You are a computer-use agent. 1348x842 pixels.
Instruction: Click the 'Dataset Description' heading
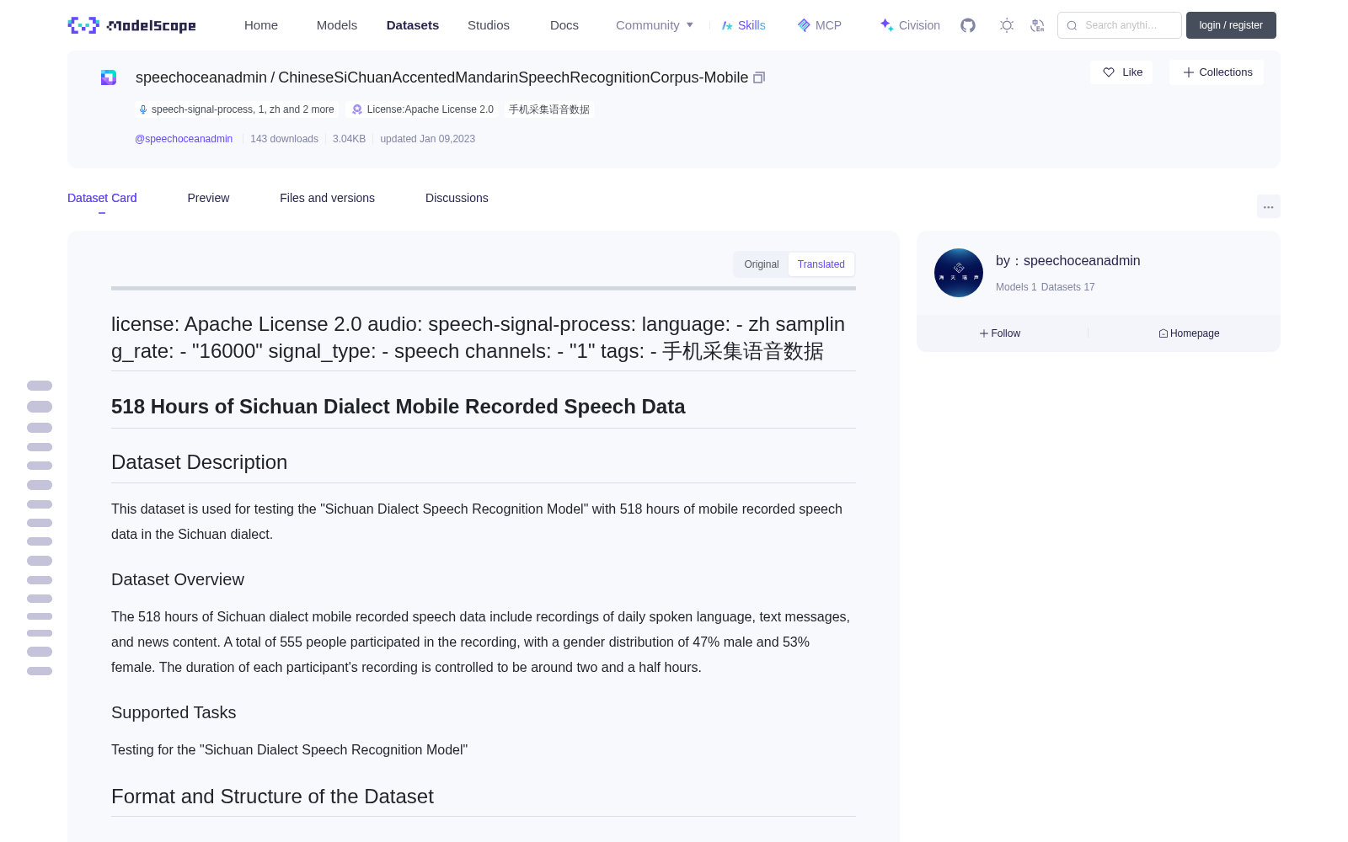(x=200, y=462)
